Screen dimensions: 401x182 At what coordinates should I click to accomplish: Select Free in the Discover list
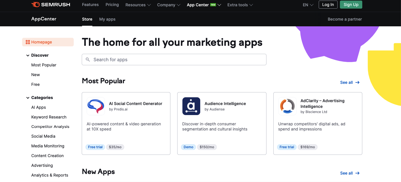click(36, 84)
